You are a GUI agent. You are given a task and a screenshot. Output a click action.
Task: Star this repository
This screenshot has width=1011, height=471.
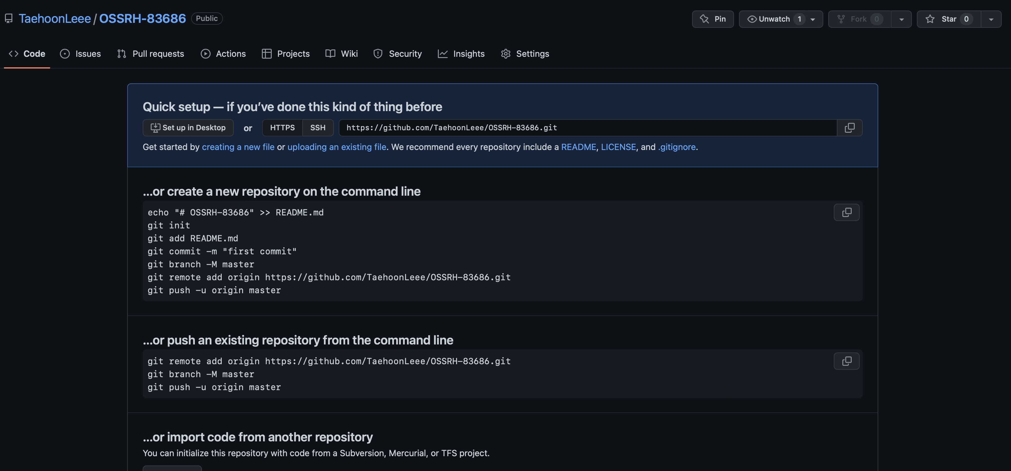click(x=949, y=19)
